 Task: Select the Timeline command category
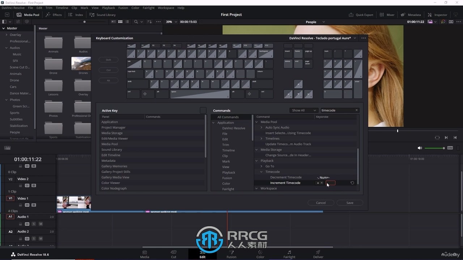[x=229, y=150]
